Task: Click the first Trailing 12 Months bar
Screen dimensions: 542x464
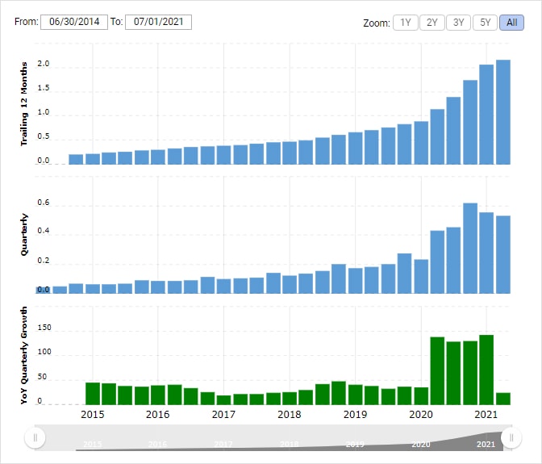Action: (x=76, y=159)
